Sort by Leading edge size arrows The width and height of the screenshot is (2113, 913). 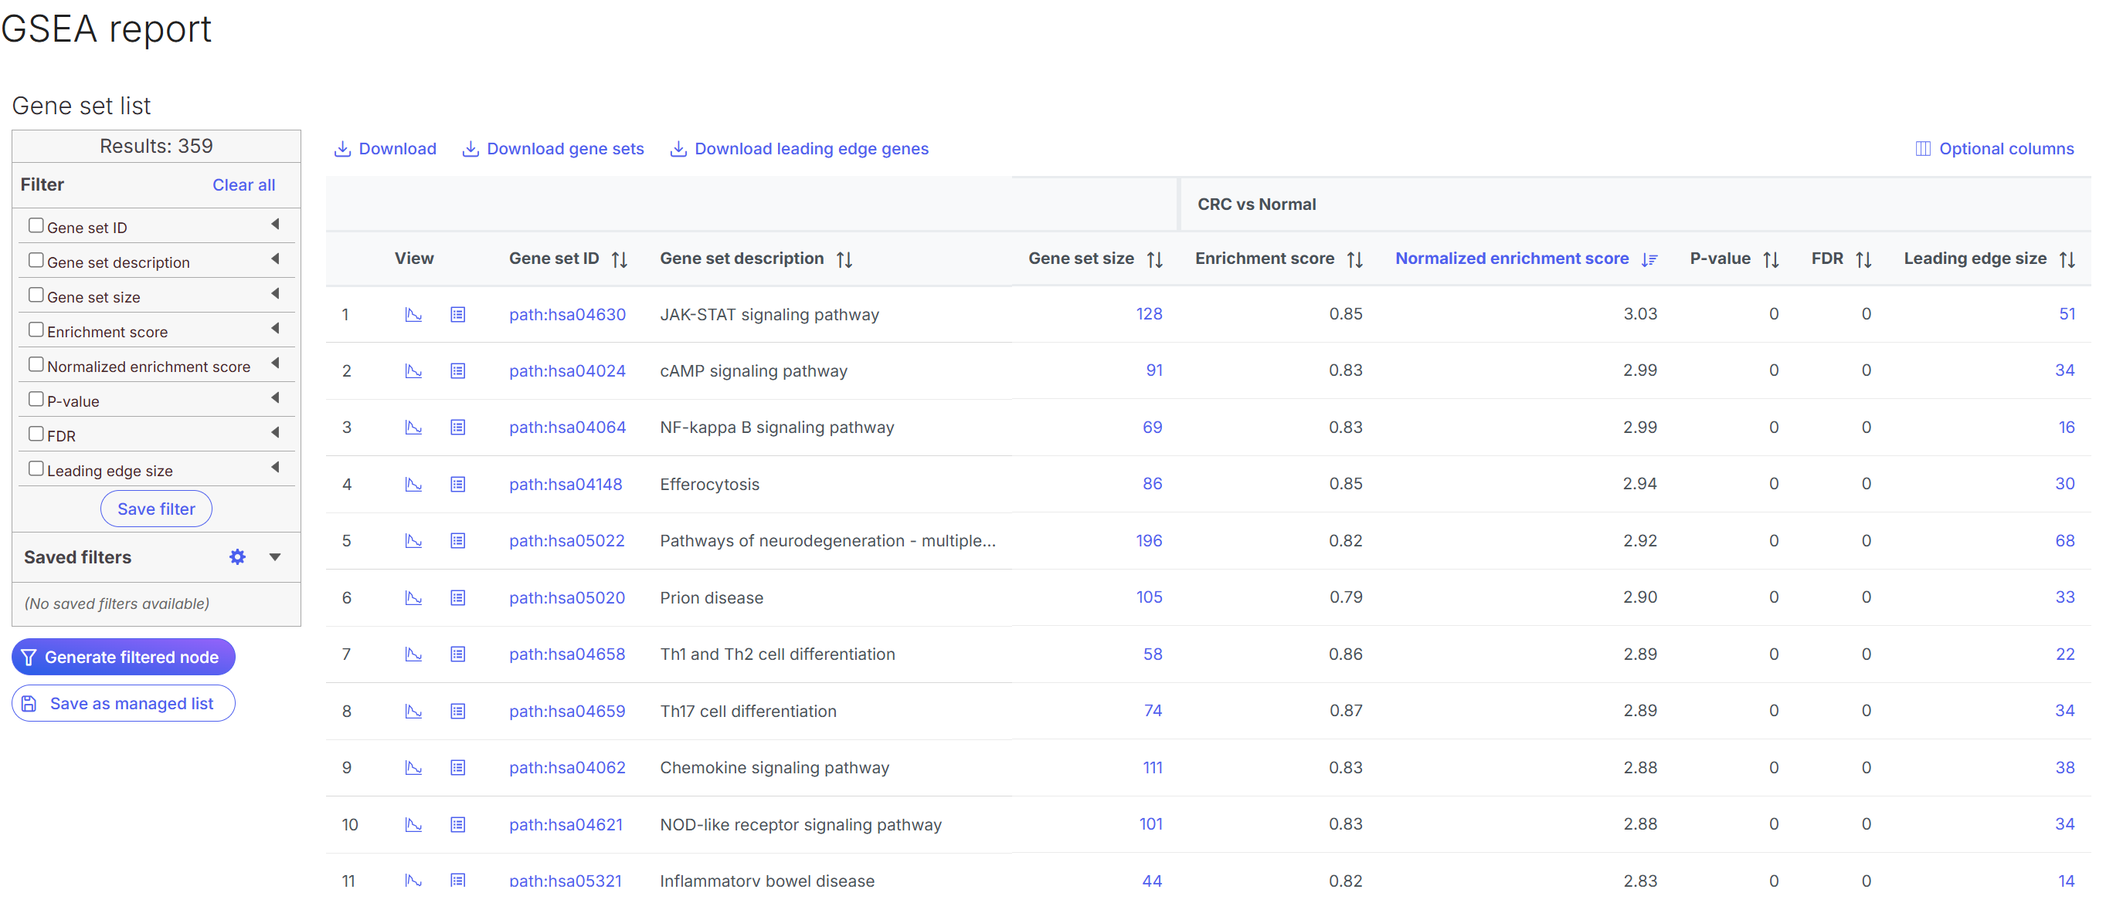(2067, 260)
